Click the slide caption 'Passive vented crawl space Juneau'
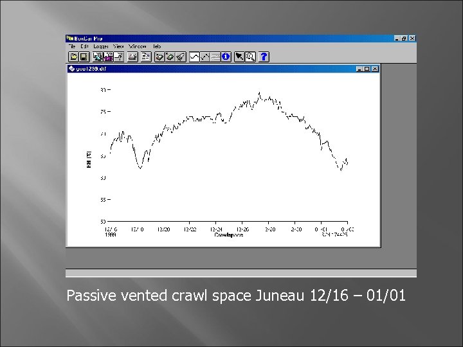This screenshot has height=347, width=463. [185, 296]
